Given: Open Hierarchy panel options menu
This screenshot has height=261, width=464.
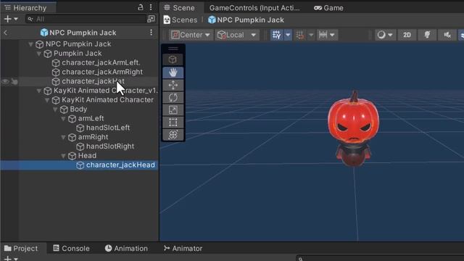Looking at the screenshot, I should [x=151, y=7].
